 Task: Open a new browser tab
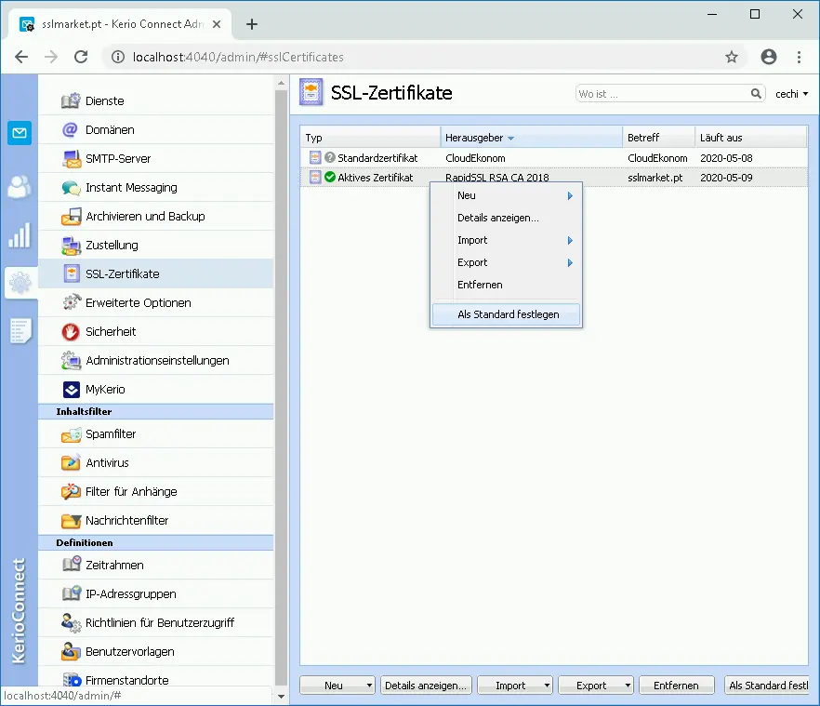pos(252,24)
